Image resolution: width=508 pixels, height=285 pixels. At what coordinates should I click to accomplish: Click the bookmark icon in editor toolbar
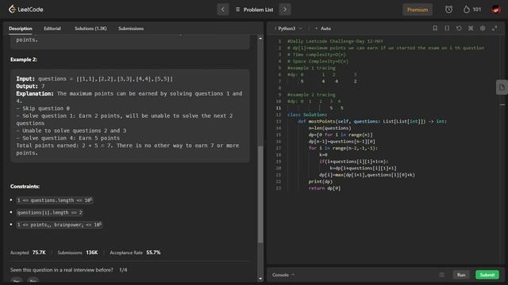coord(435,28)
